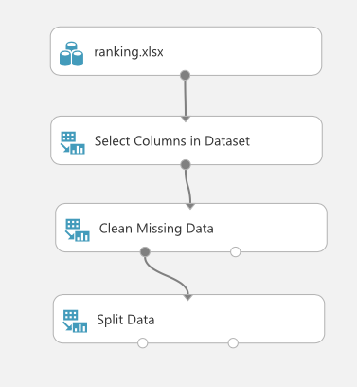Click the output port of Select Columns in Dataset
Screen dimensions: 357x387
click(186, 165)
